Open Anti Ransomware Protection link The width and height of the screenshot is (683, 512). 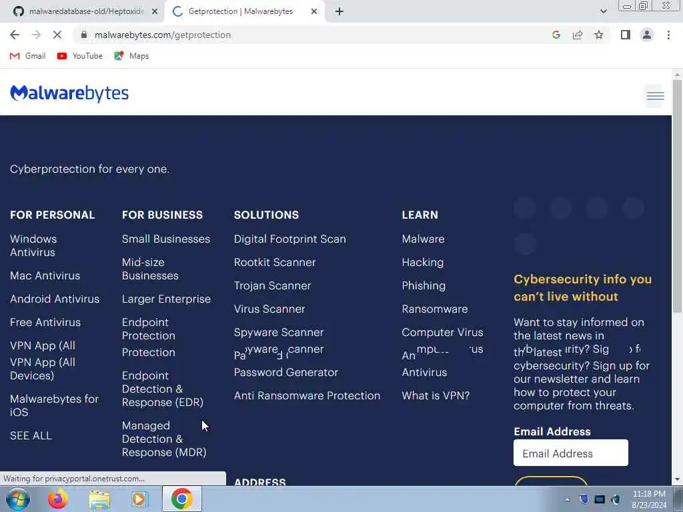307,396
